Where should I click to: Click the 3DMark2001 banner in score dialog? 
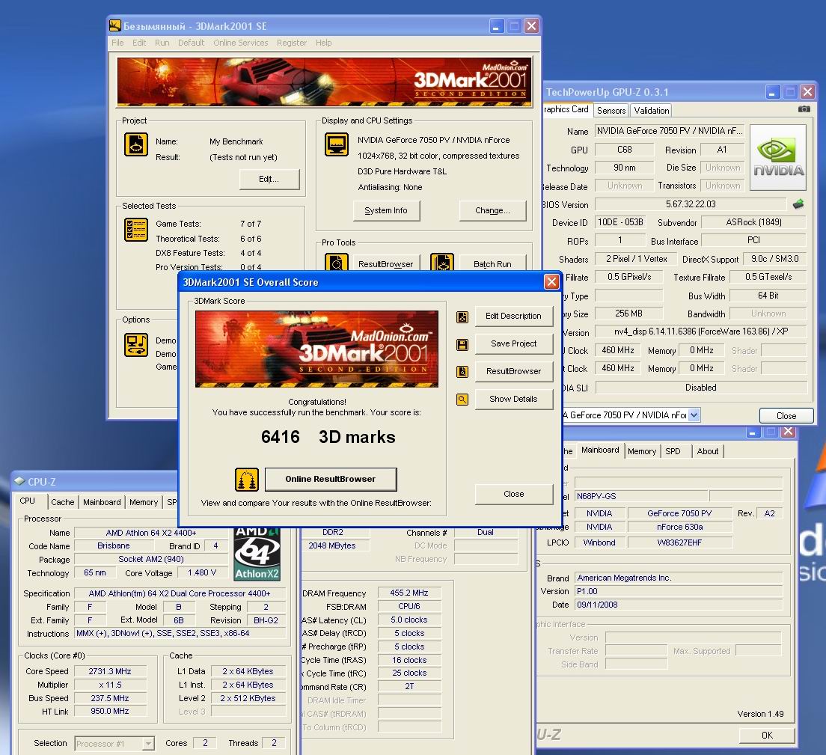(316, 349)
